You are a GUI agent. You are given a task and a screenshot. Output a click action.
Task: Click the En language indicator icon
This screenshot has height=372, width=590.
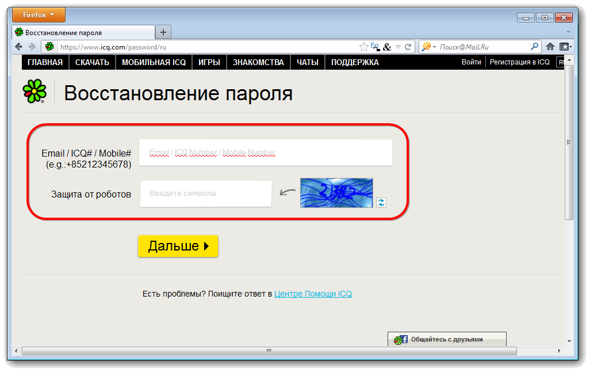click(x=375, y=47)
